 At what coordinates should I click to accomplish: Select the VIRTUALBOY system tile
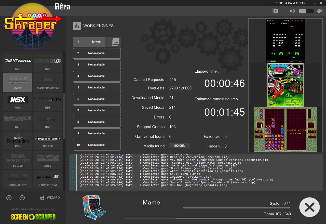tap(18, 179)
